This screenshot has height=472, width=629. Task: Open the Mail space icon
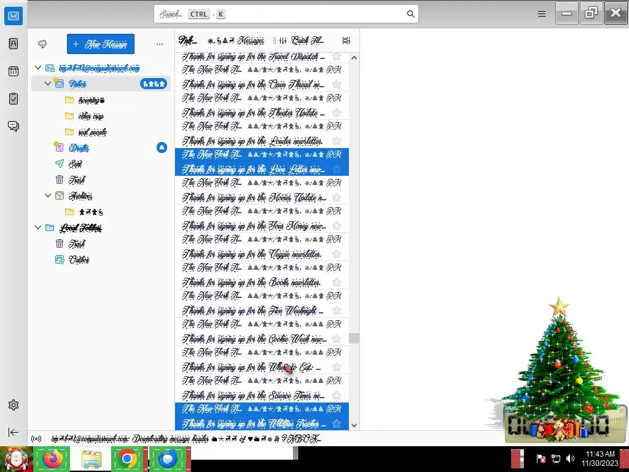point(14,16)
